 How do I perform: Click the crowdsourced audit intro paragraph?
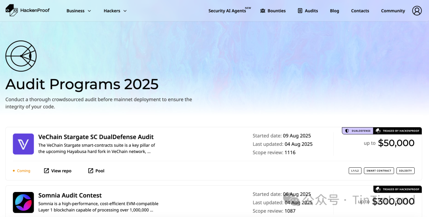click(99, 103)
